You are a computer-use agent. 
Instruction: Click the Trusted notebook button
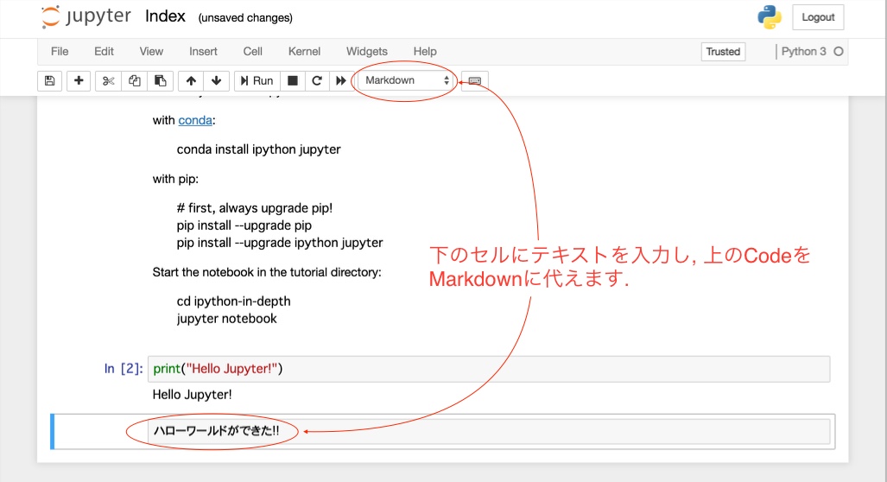[x=723, y=52]
